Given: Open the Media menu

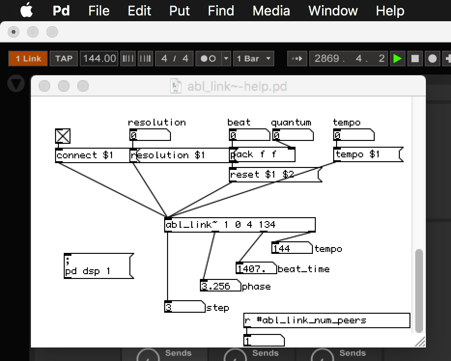Looking at the screenshot, I should pos(271,11).
